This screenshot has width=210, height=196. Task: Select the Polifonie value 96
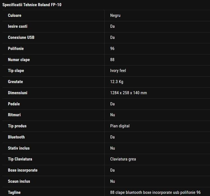[112, 49]
